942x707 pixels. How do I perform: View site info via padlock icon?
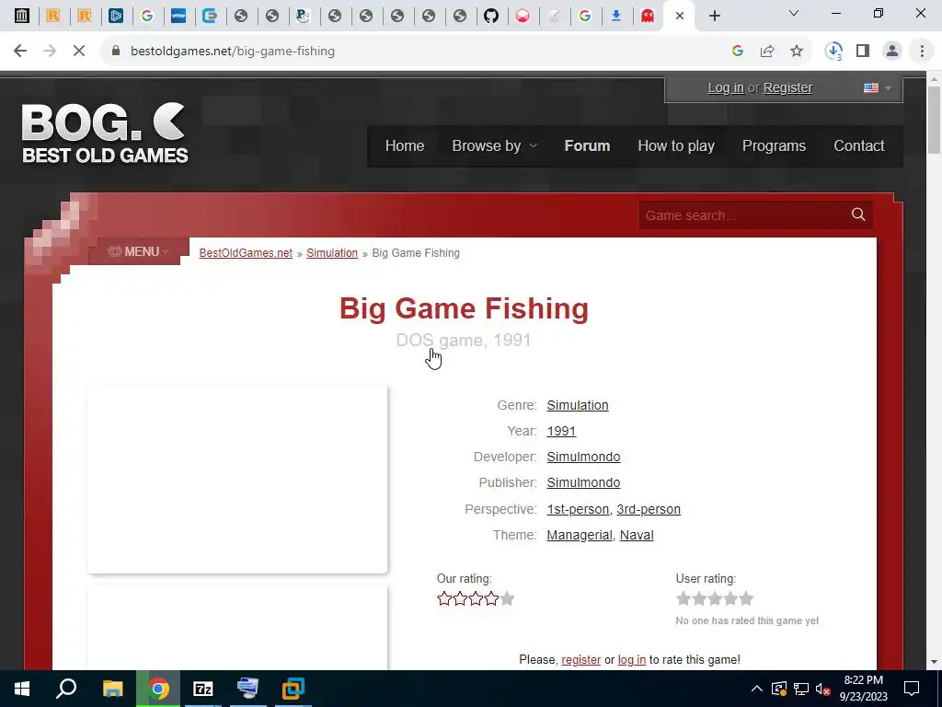coord(116,52)
